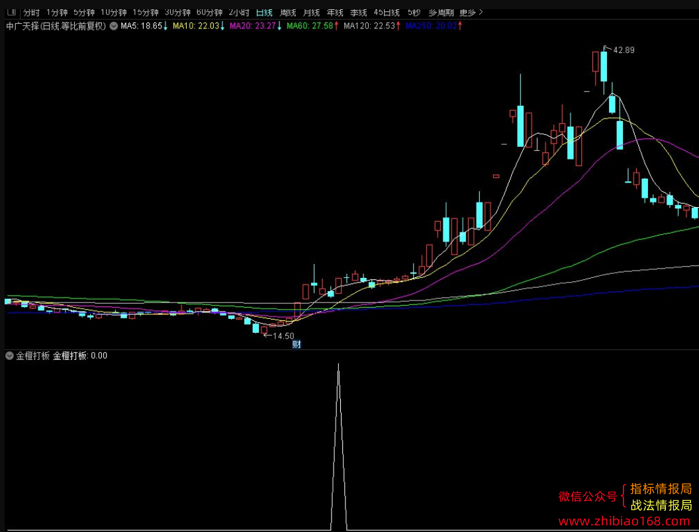Select the 5分钟 period tab
Viewport: 699px width, 532px height.
click(84, 13)
